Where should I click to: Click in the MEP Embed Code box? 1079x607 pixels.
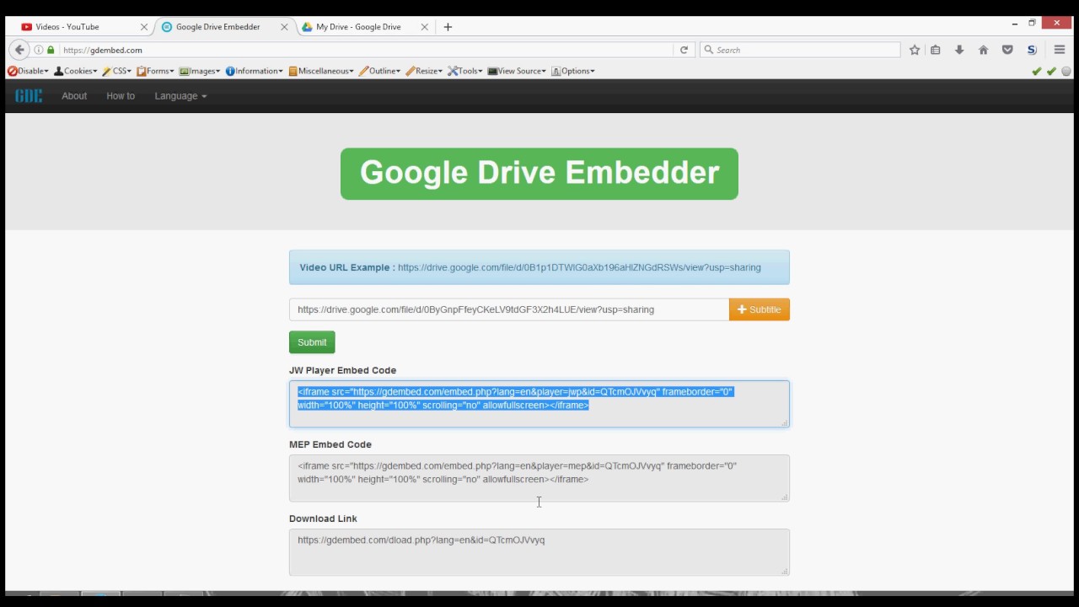point(539,478)
